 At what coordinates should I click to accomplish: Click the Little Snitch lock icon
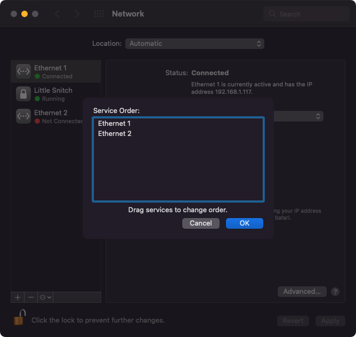[x=23, y=94]
